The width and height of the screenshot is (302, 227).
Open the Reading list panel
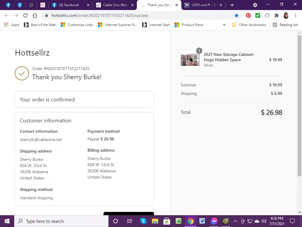(x=285, y=25)
